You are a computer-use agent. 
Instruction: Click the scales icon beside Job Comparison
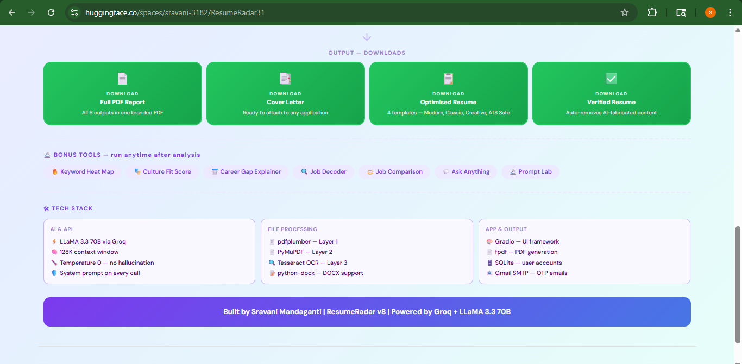click(370, 172)
